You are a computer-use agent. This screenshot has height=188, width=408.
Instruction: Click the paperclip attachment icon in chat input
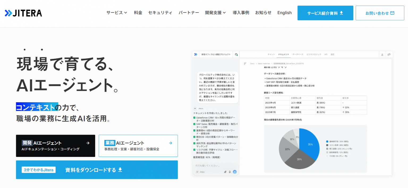[225, 172]
